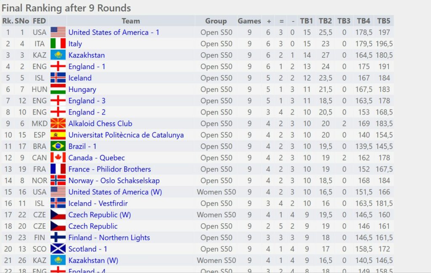Click the North Macedonia flag beside Alkaloid
Image resolution: width=431 pixels, height=273 pixels.
coord(58,123)
